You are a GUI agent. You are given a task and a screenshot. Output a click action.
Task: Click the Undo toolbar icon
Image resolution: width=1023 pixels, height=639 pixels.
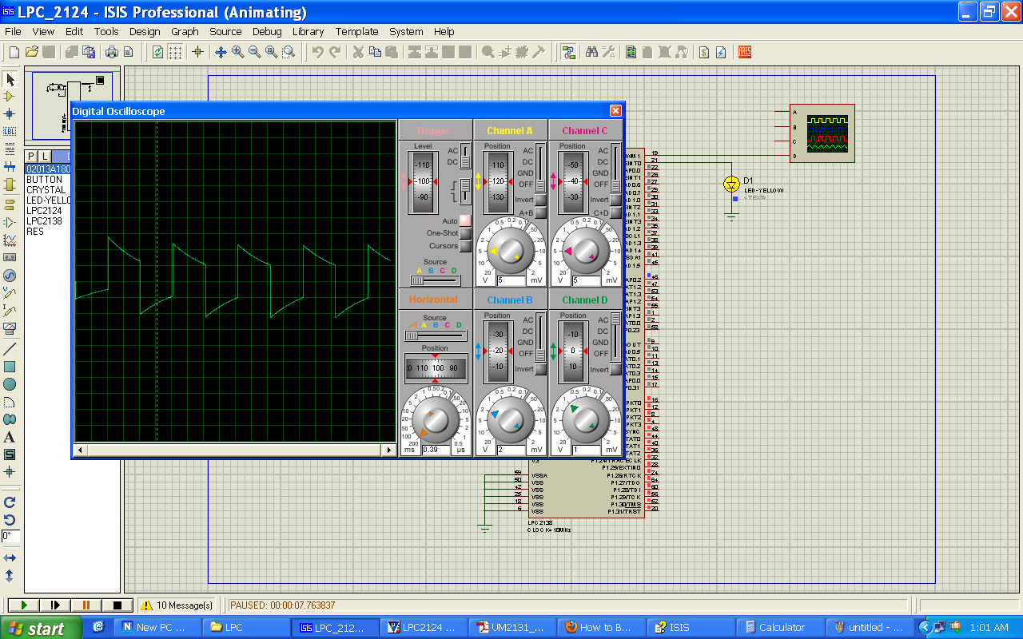tap(318, 53)
